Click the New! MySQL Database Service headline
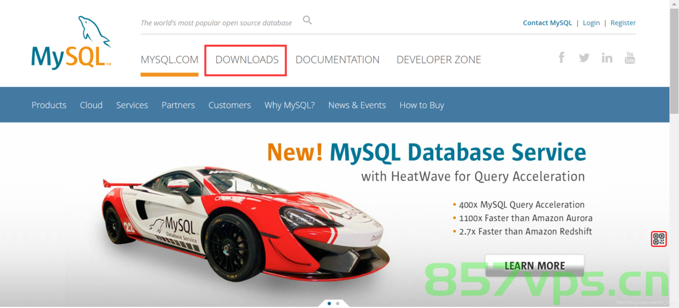The image size is (679, 308). (426, 153)
